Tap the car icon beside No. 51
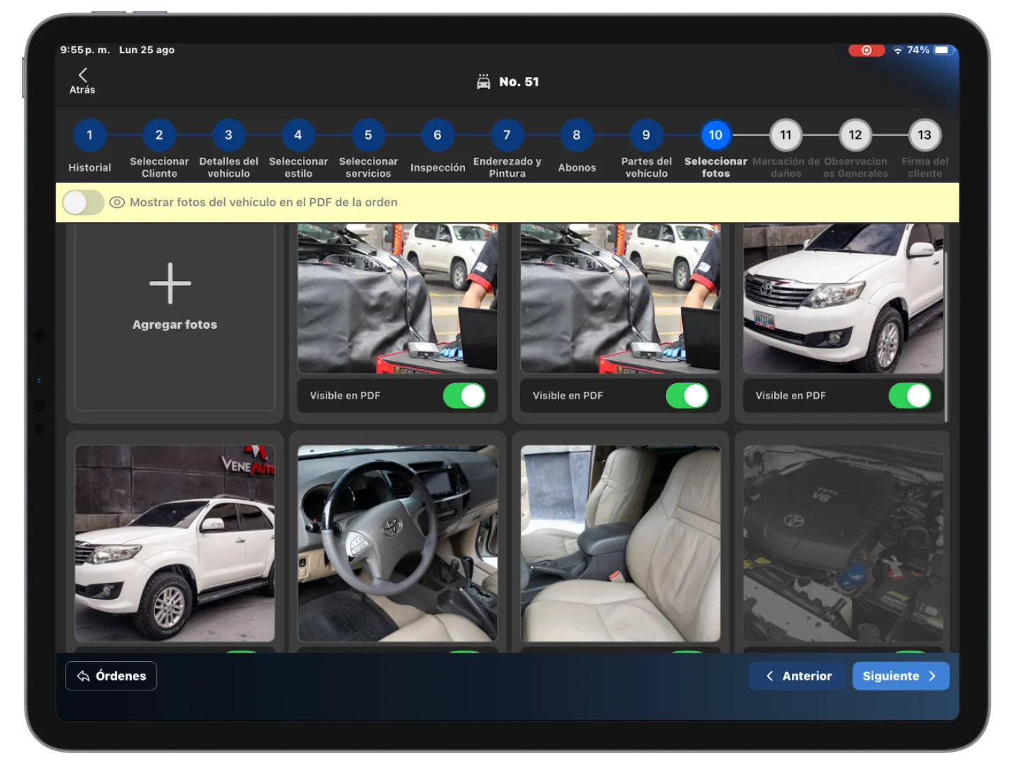 (x=485, y=81)
